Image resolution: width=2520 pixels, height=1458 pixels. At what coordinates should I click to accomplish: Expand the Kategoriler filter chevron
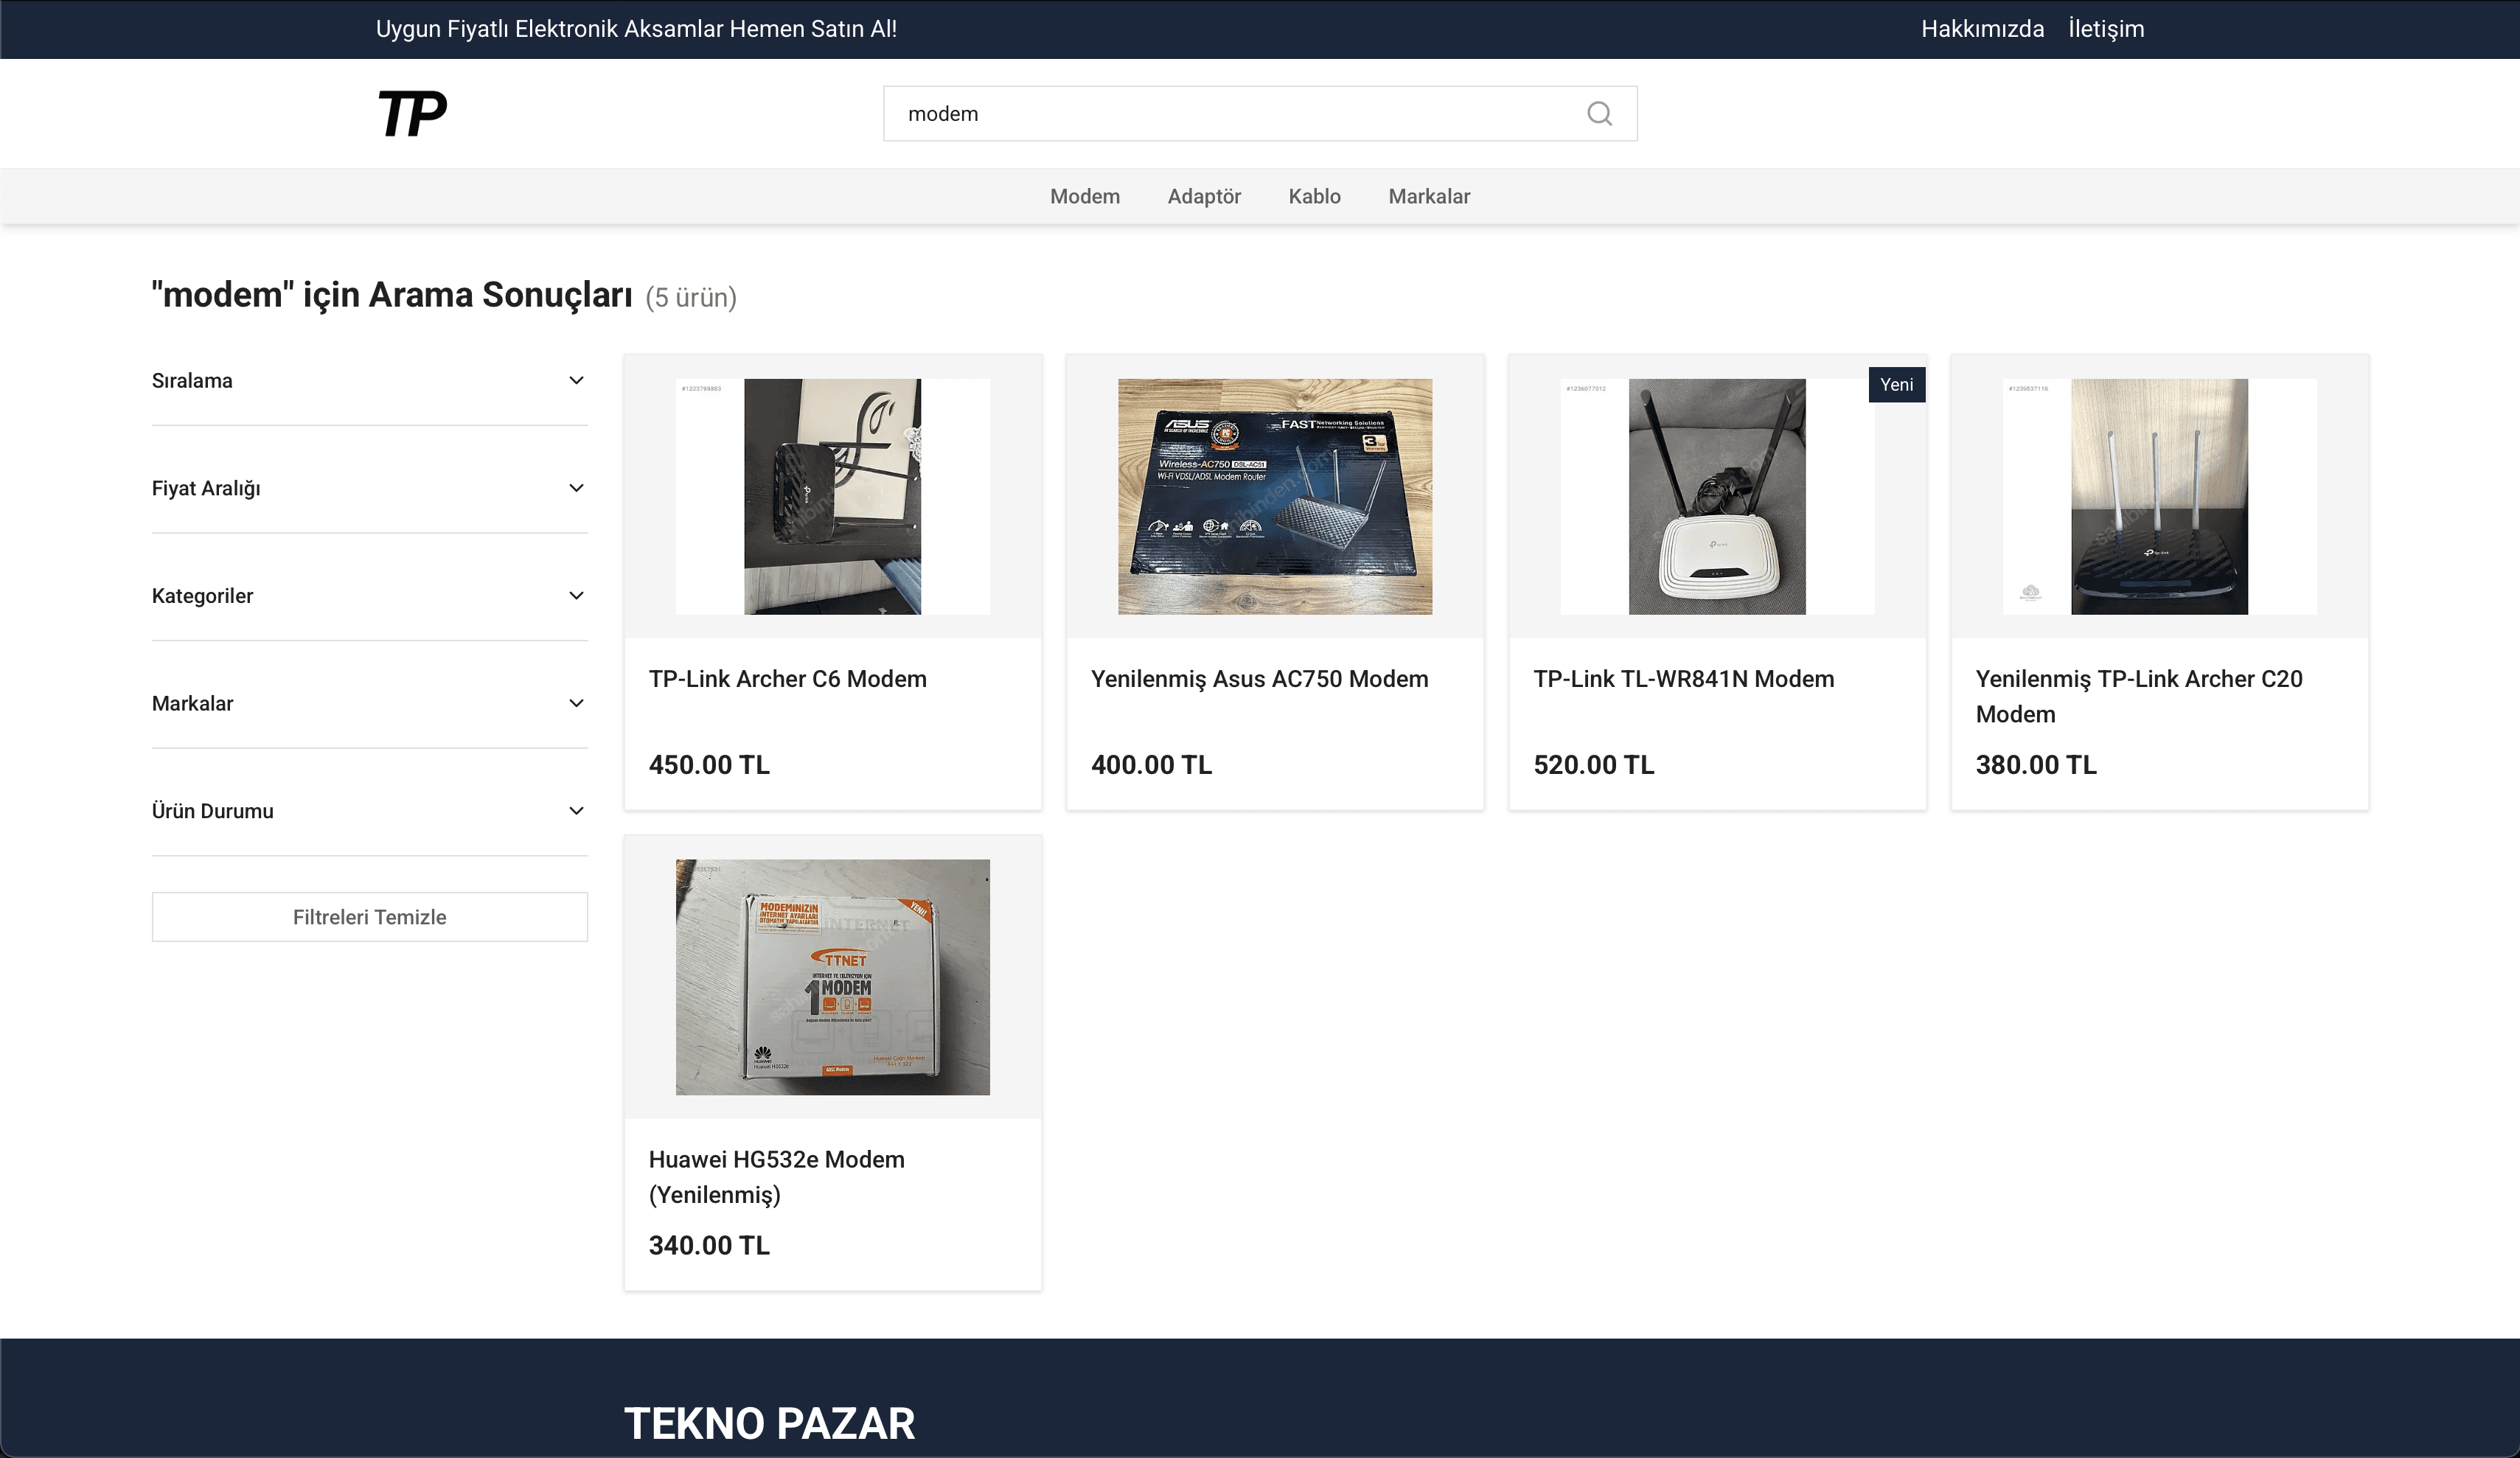click(576, 596)
